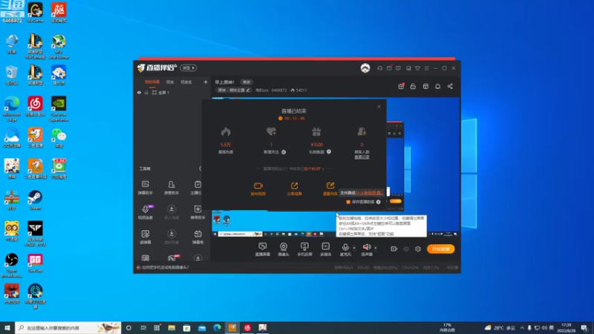Image resolution: width=594 pixels, height=334 pixels.
Task: Open the layout grid icon beside the bell
Action: (425, 86)
